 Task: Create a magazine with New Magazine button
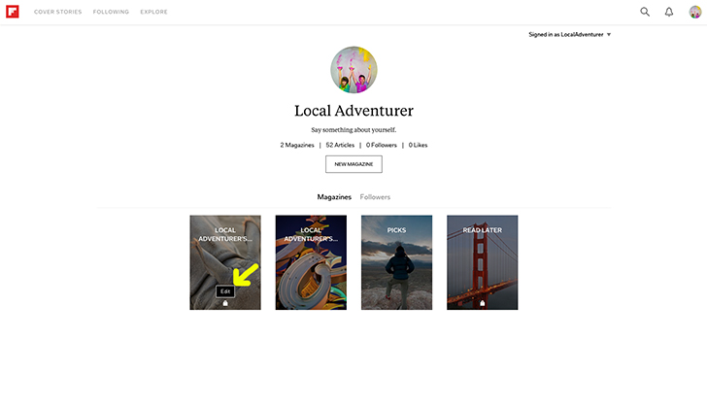pyautogui.click(x=353, y=164)
